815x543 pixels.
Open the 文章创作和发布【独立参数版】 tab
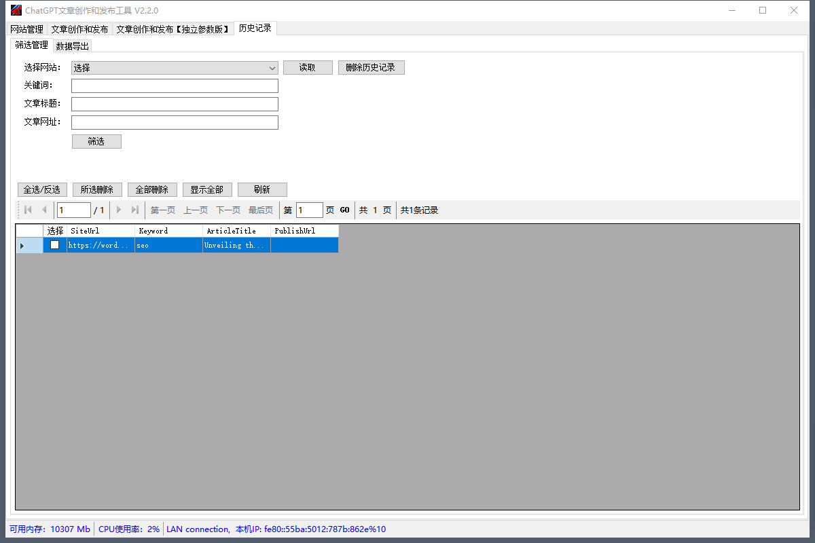point(173,29)
